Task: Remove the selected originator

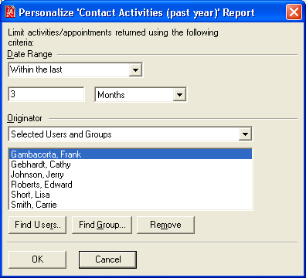Action: coord(165,225)
